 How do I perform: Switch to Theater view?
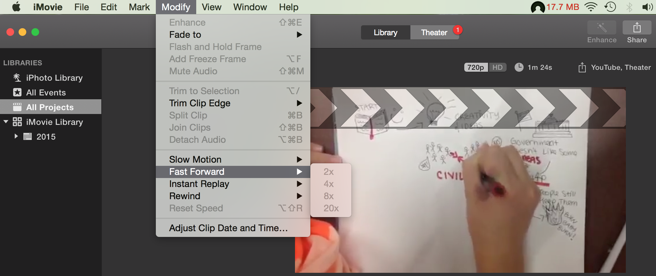434,33
